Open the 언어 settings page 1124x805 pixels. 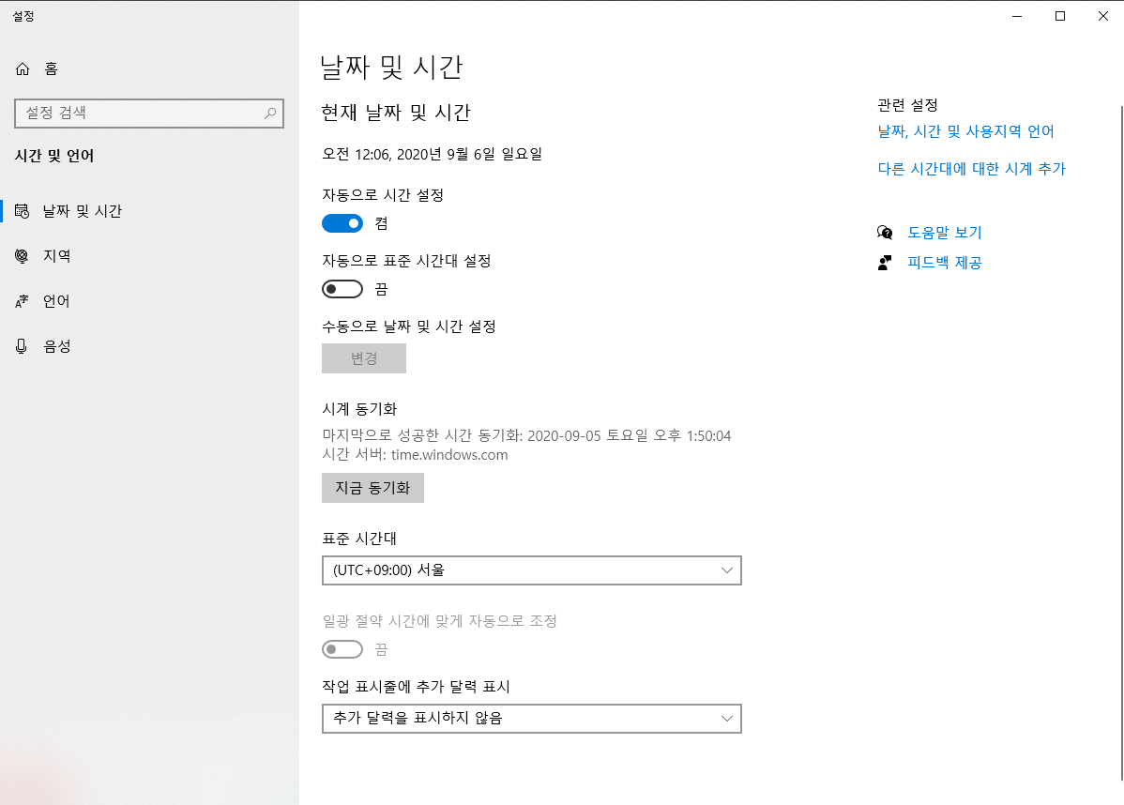point(149,301)
